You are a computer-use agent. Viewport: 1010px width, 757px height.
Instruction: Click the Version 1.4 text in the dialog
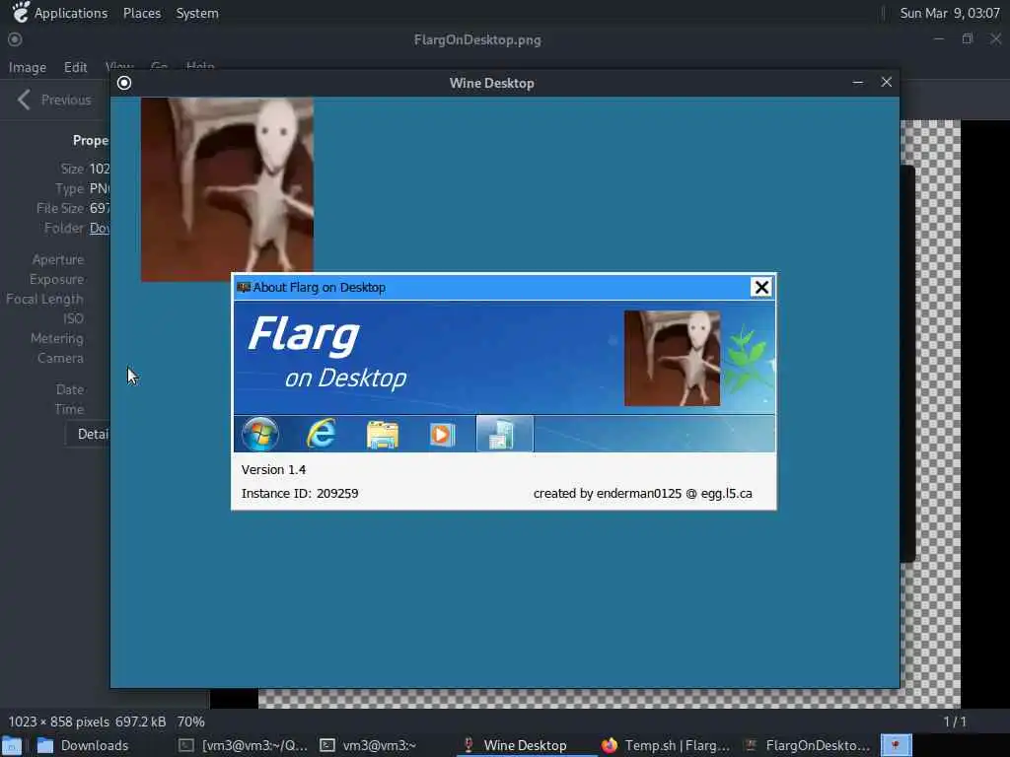click(274, 470)
